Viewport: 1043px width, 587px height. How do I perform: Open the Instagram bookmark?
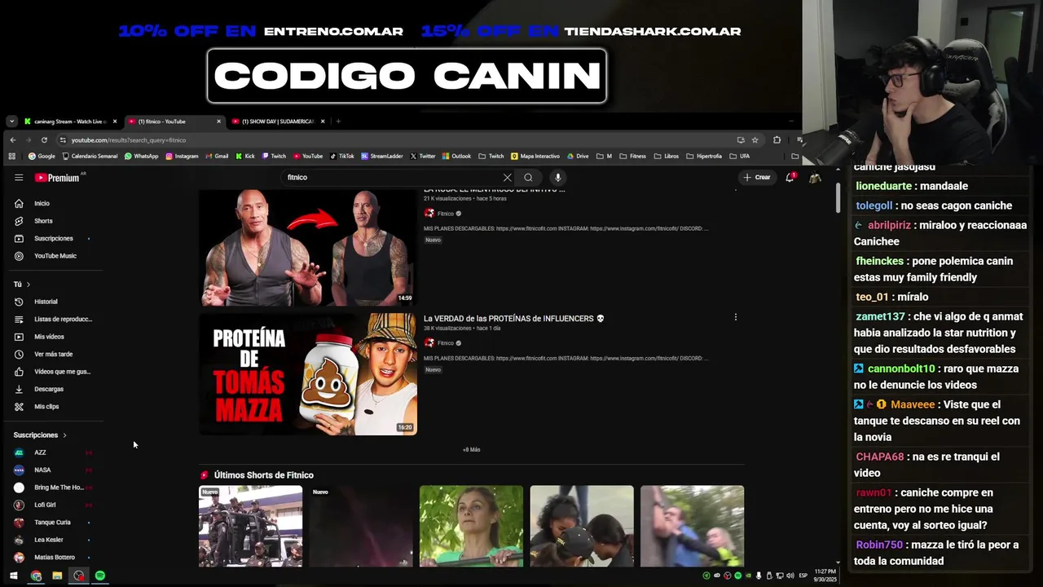point(181,156)
